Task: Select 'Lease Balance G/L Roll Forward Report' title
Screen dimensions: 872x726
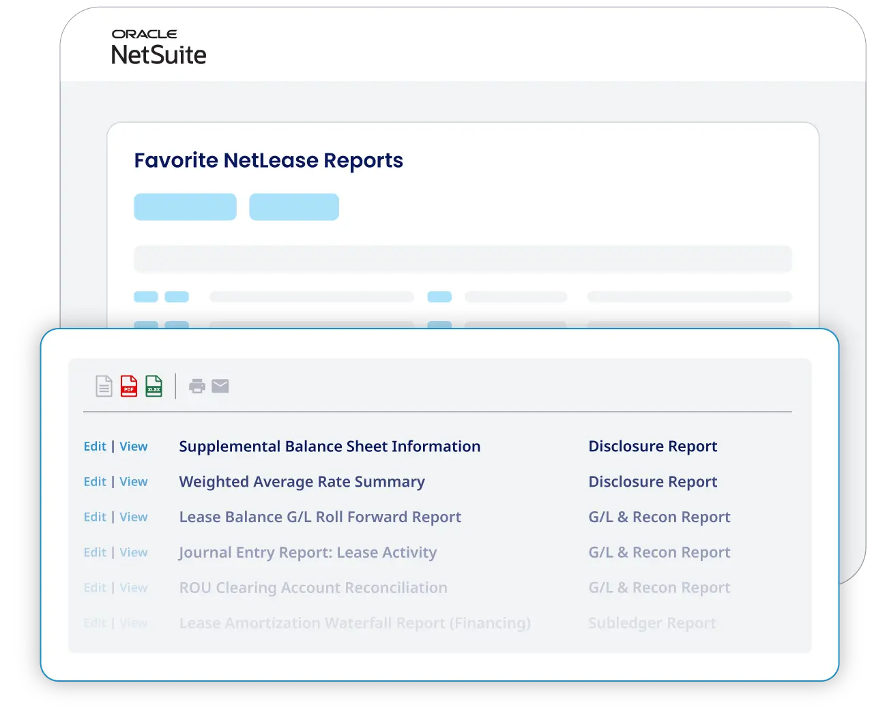Action: pyautogui.click(x=320, y=517)
